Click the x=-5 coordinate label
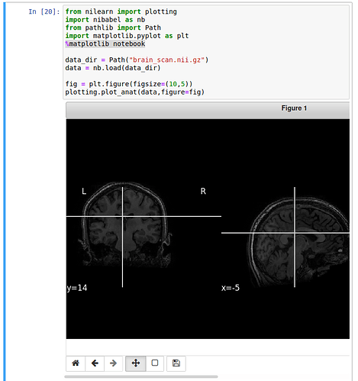This screenshot has height=381, width=358. 231,288
